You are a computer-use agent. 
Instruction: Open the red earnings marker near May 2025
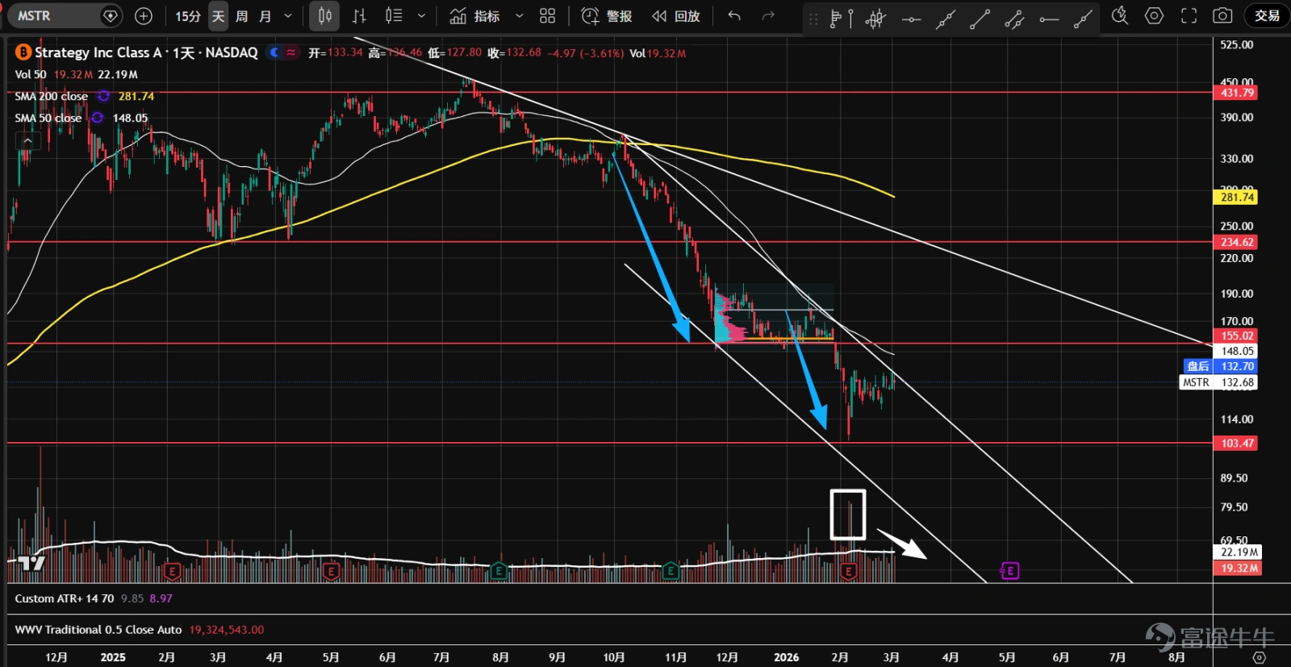coord(331,571)
